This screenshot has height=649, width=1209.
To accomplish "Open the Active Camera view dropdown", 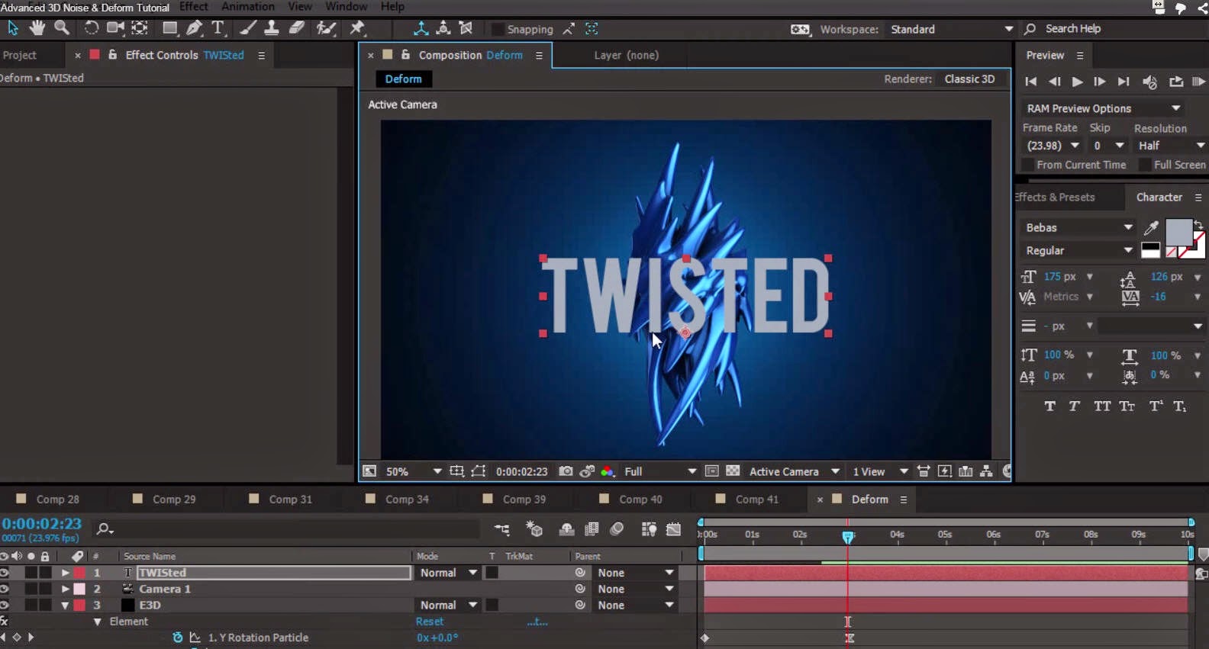I will [794, 471].
